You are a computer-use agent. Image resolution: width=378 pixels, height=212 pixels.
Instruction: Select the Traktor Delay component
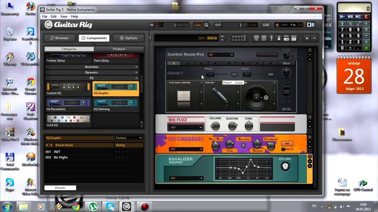point(68,58)
